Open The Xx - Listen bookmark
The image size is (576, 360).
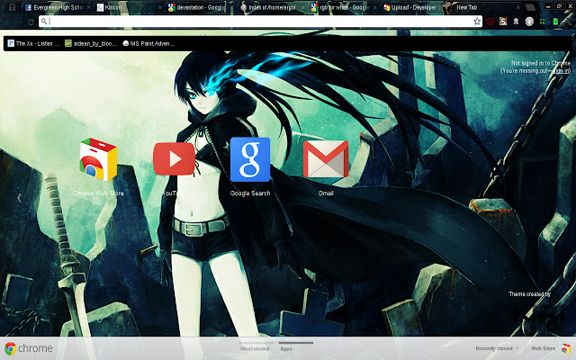point(34,43)
